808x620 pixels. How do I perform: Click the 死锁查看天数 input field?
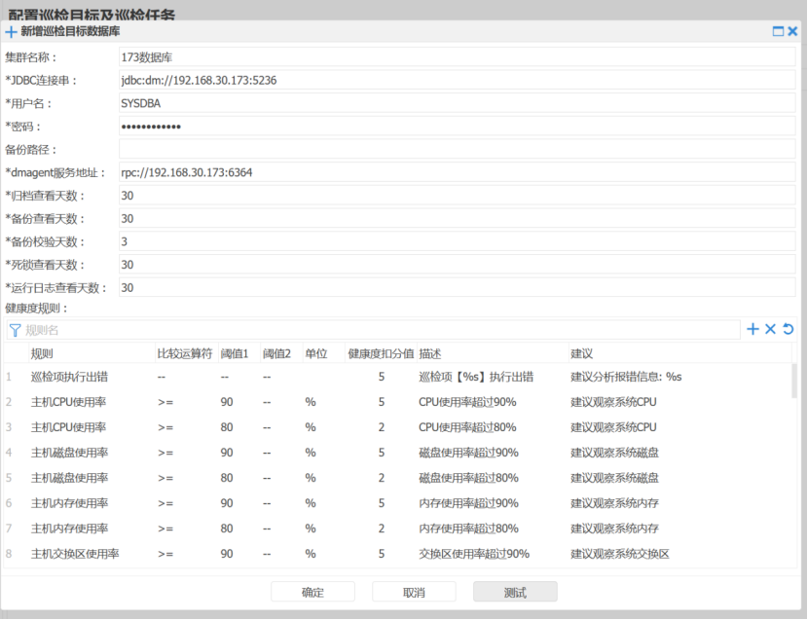pos(458,265)
